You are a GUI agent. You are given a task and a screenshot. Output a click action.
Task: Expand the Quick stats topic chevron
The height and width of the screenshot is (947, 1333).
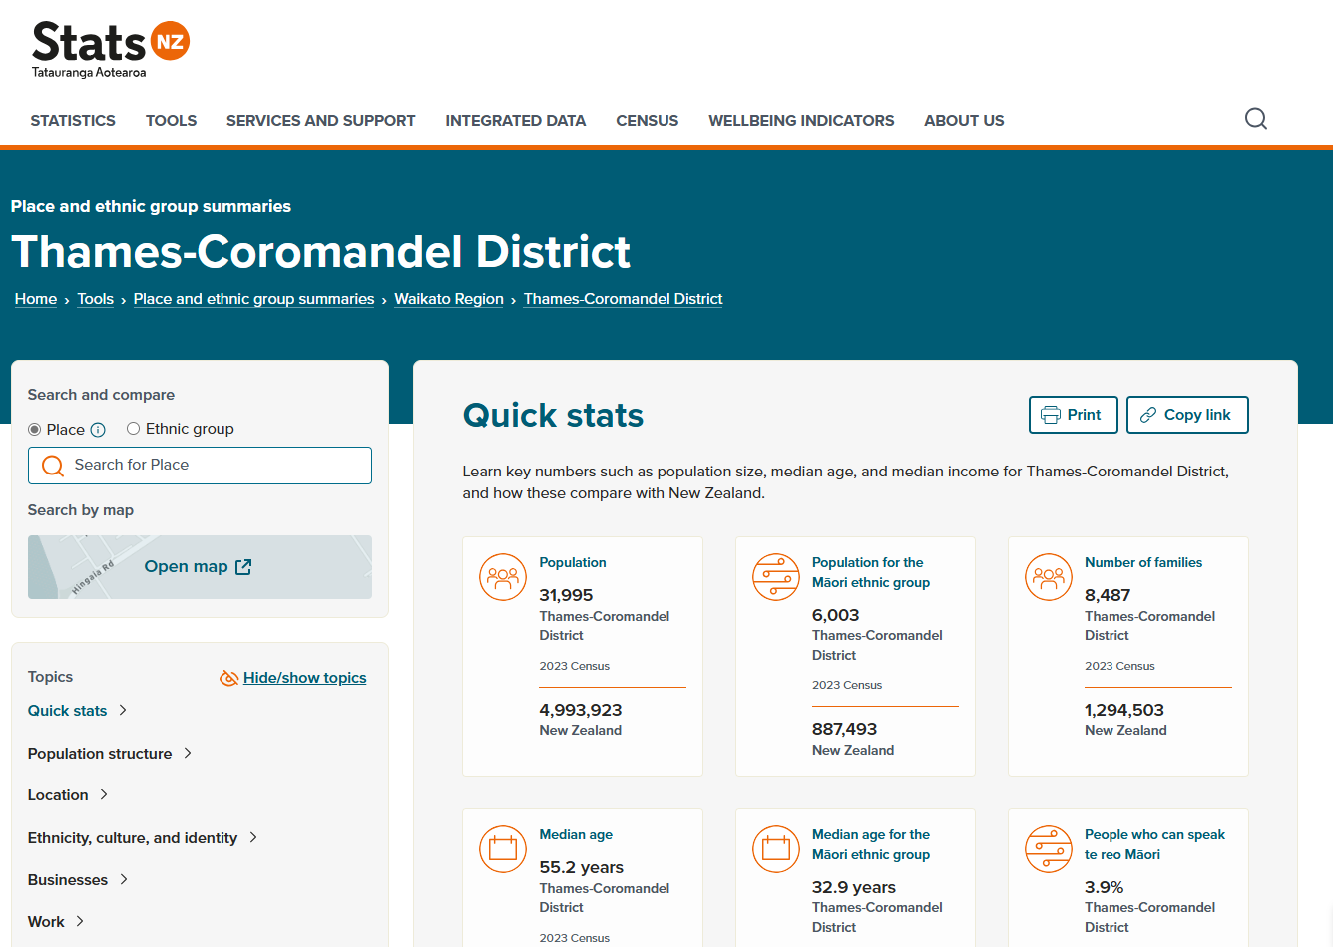point(123,710)
